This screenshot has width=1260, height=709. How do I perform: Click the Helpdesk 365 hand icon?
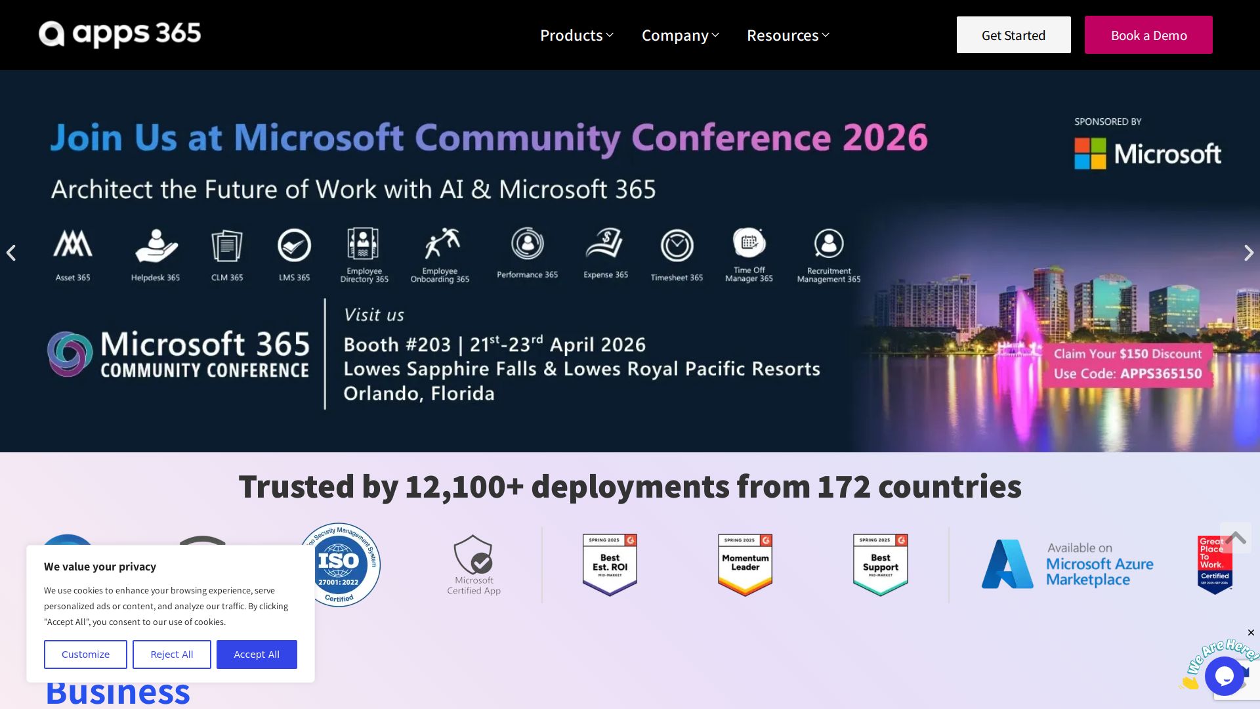tap(156, 246)
